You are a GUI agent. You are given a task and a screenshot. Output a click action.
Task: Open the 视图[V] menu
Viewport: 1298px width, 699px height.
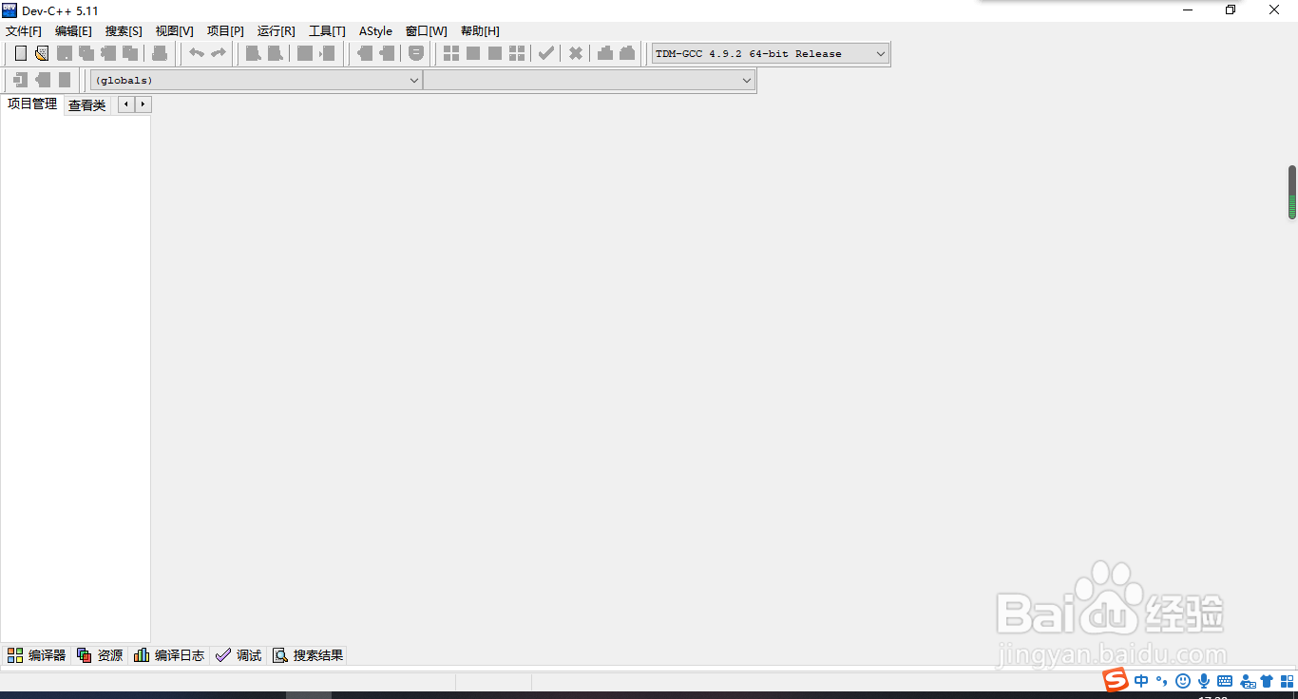[x=175, y=31]
